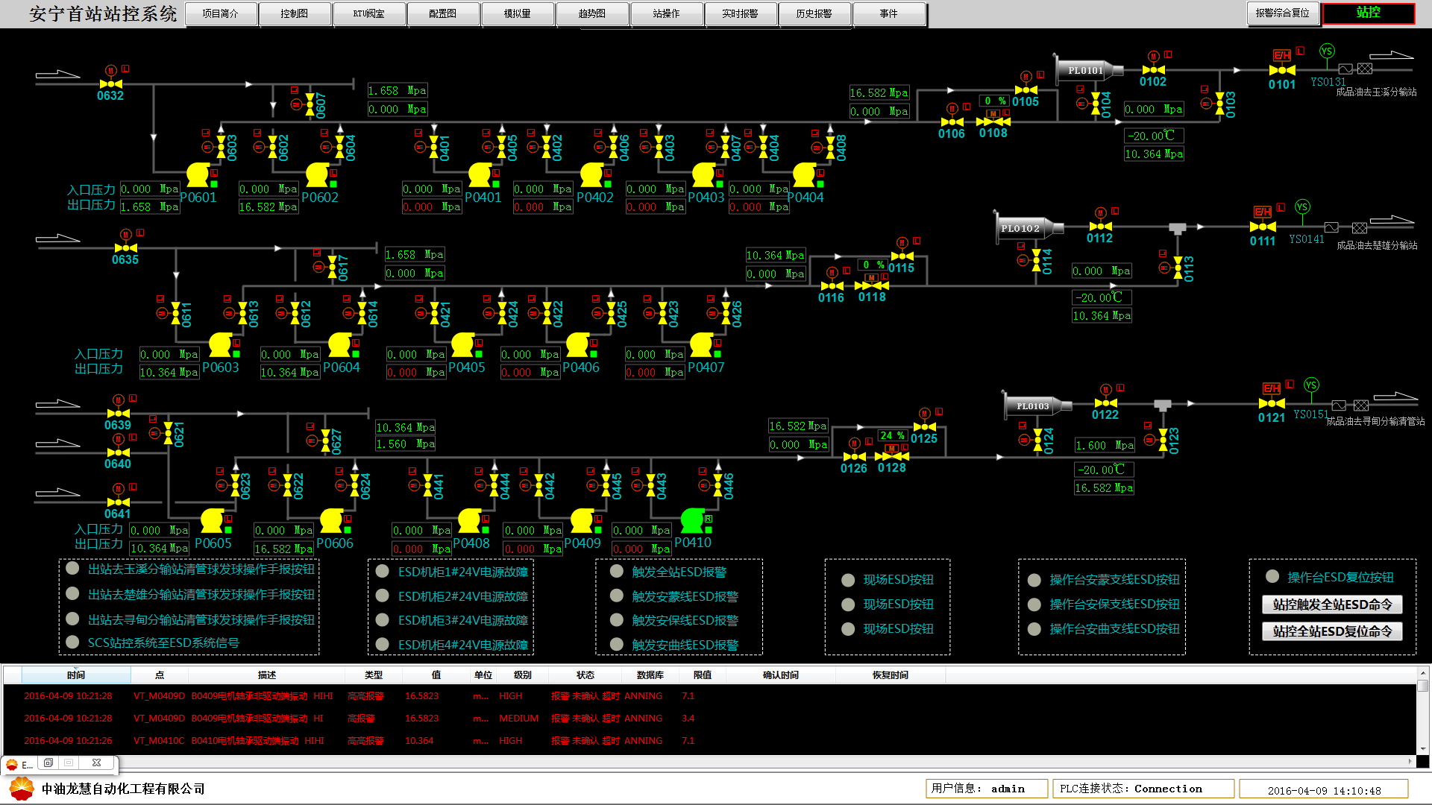This screenshot has height=805, width=1432.
Task: Select pump P0601 icon
Action: (198, 175)
